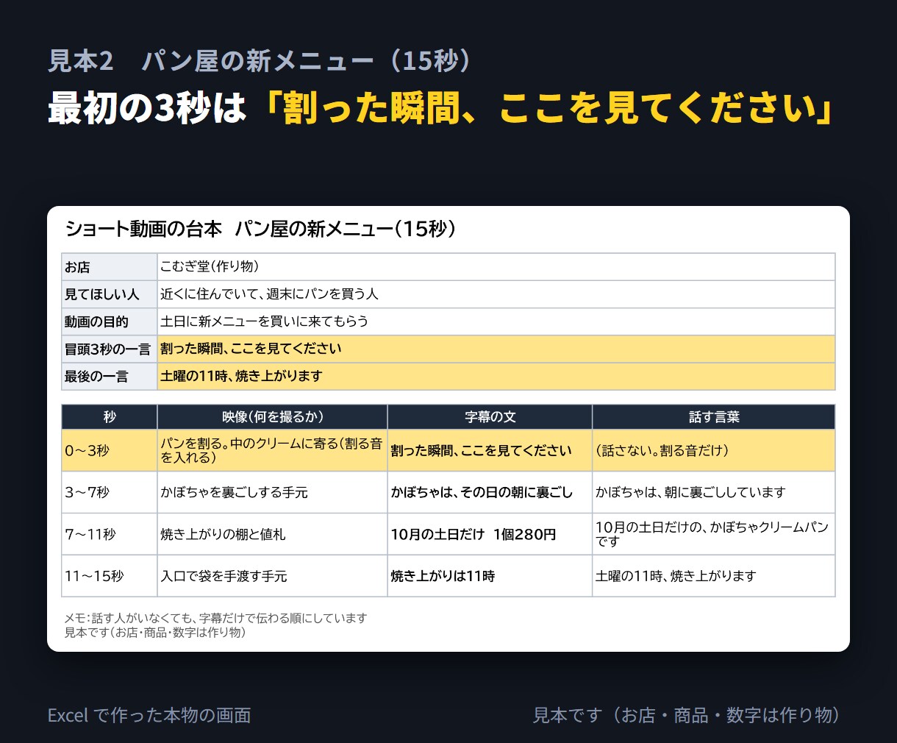
Task: Select the cell 'こむぎ堂(作り物)'
Action: (x=496, y=267)
